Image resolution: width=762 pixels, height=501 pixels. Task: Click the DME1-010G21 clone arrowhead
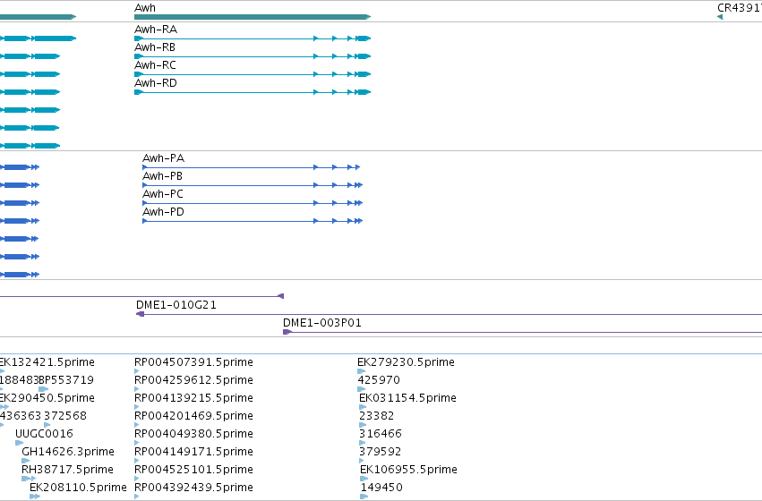[140, 315]
